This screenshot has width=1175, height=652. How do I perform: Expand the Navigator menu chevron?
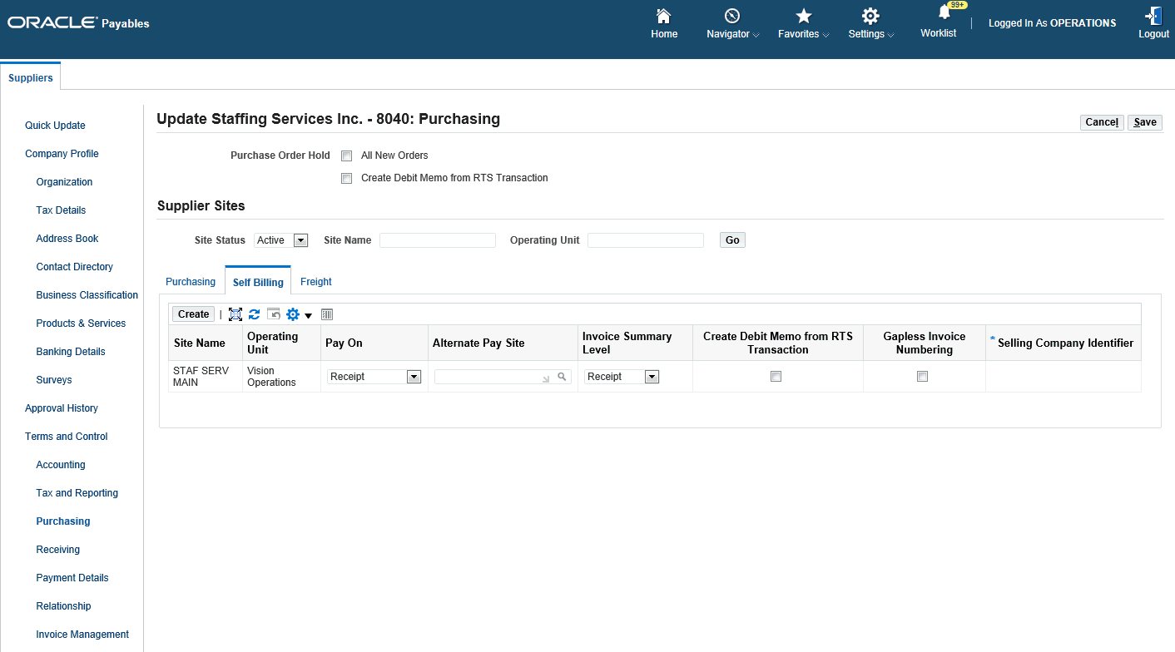[756, 35]
